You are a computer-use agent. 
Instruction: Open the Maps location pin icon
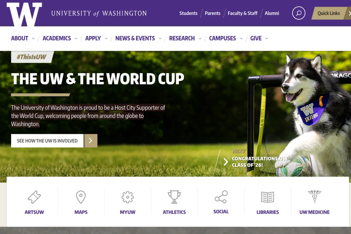[x=81, y=197]
